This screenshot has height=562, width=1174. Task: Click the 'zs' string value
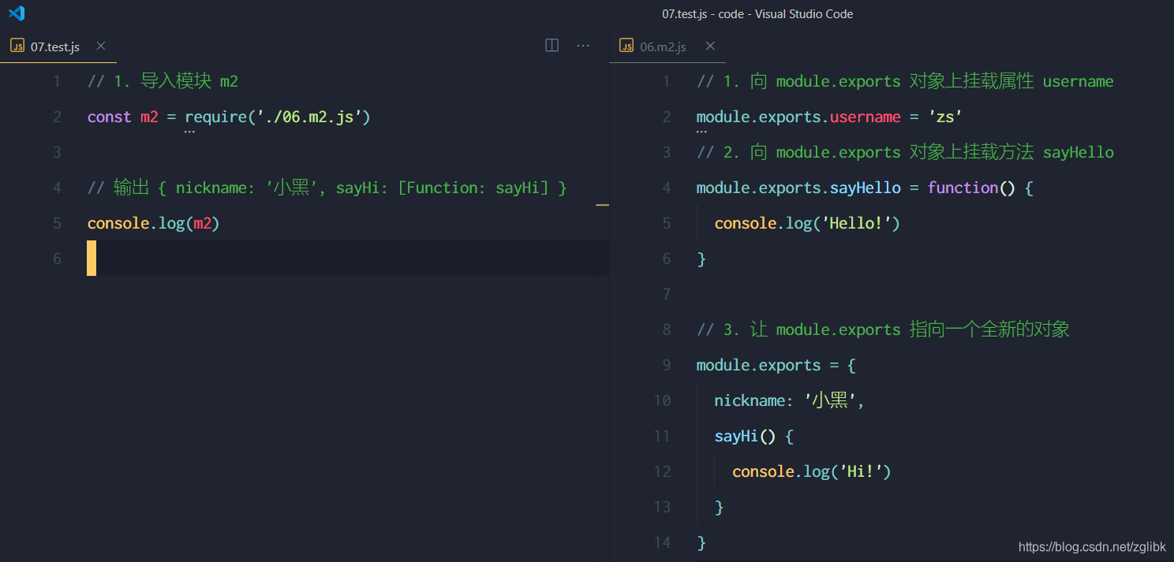(945, 117)
